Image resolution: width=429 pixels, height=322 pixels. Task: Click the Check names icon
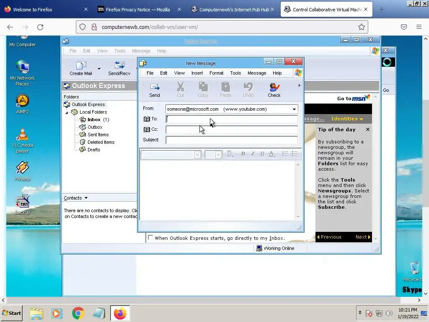click(274, 90)
